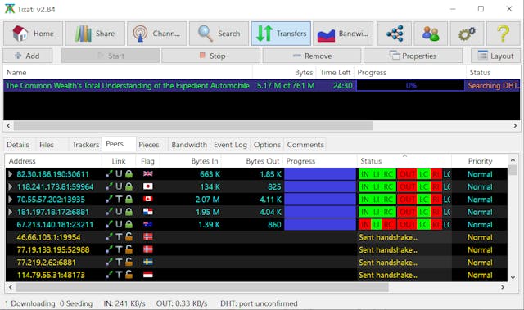Click UDP link icon for 118.241.173.81
The height and width of the screenshot is (310, 524).
coord(119,186)
